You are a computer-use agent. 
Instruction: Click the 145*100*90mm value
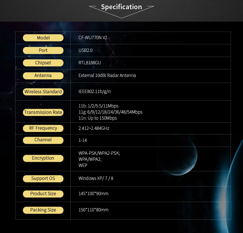pos(93,194)
